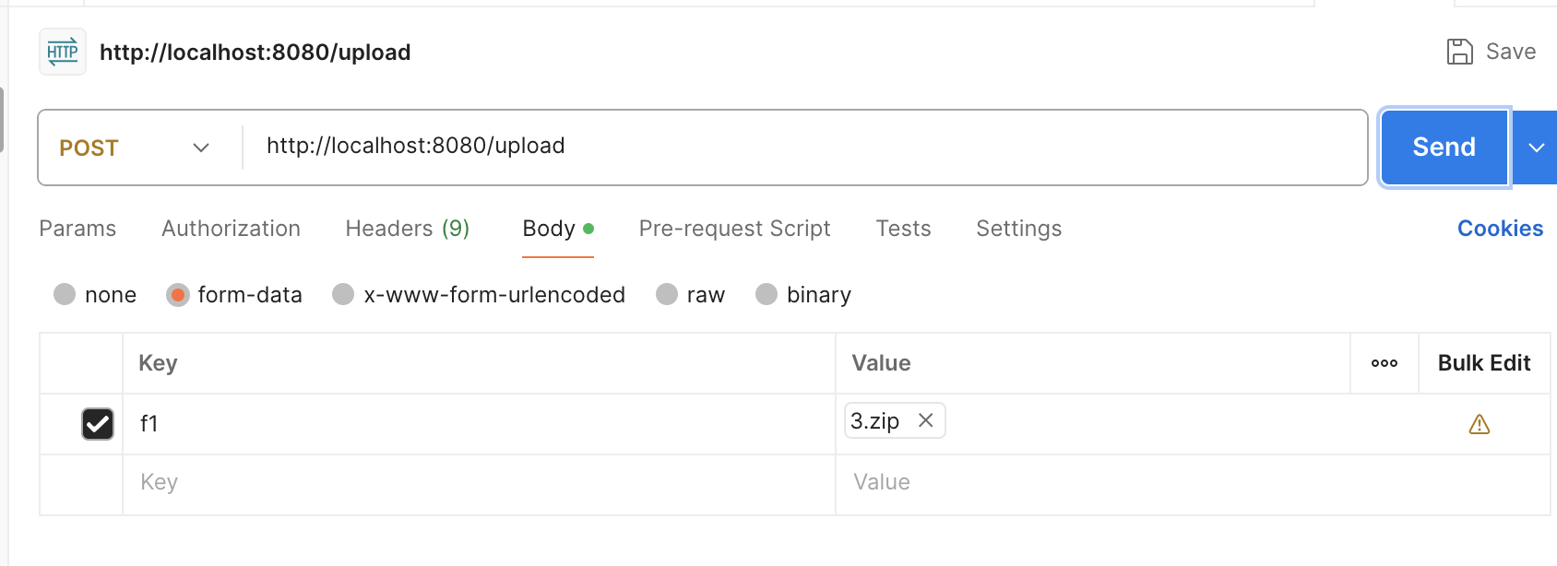Click the warning triangle icon in the f1 row
Viewport: 1557px width, 566px height.
click(x=1480, y=424)
